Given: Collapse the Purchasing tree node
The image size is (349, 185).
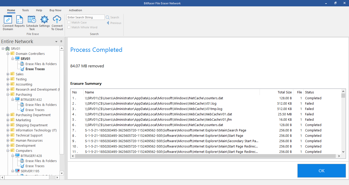Looking at the screenshot, I should point(8,94).
